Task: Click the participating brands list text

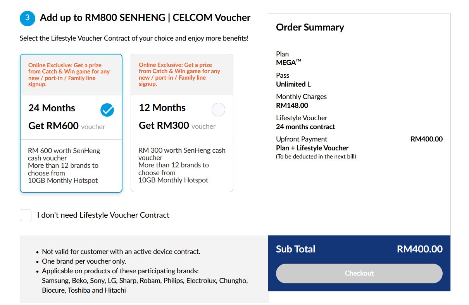Action: 145,285
